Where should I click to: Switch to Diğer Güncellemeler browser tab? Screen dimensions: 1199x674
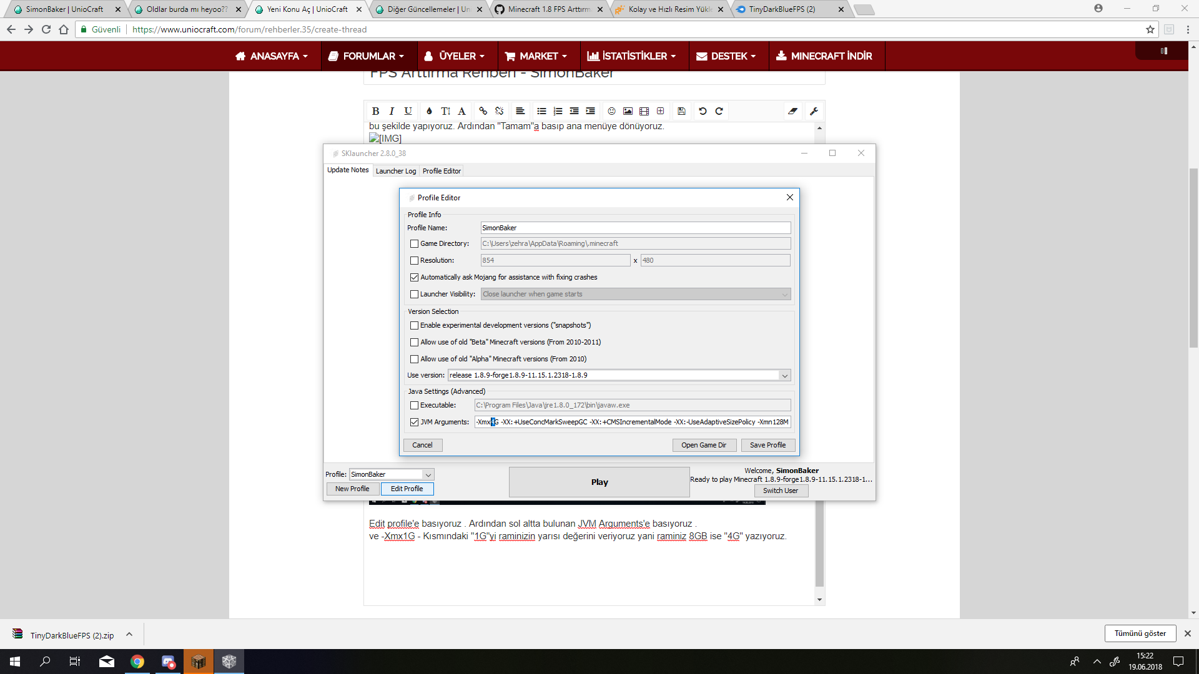coord(428,9)
